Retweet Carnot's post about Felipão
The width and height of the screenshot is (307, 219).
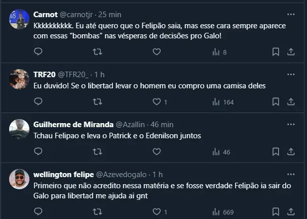point(97,51)
